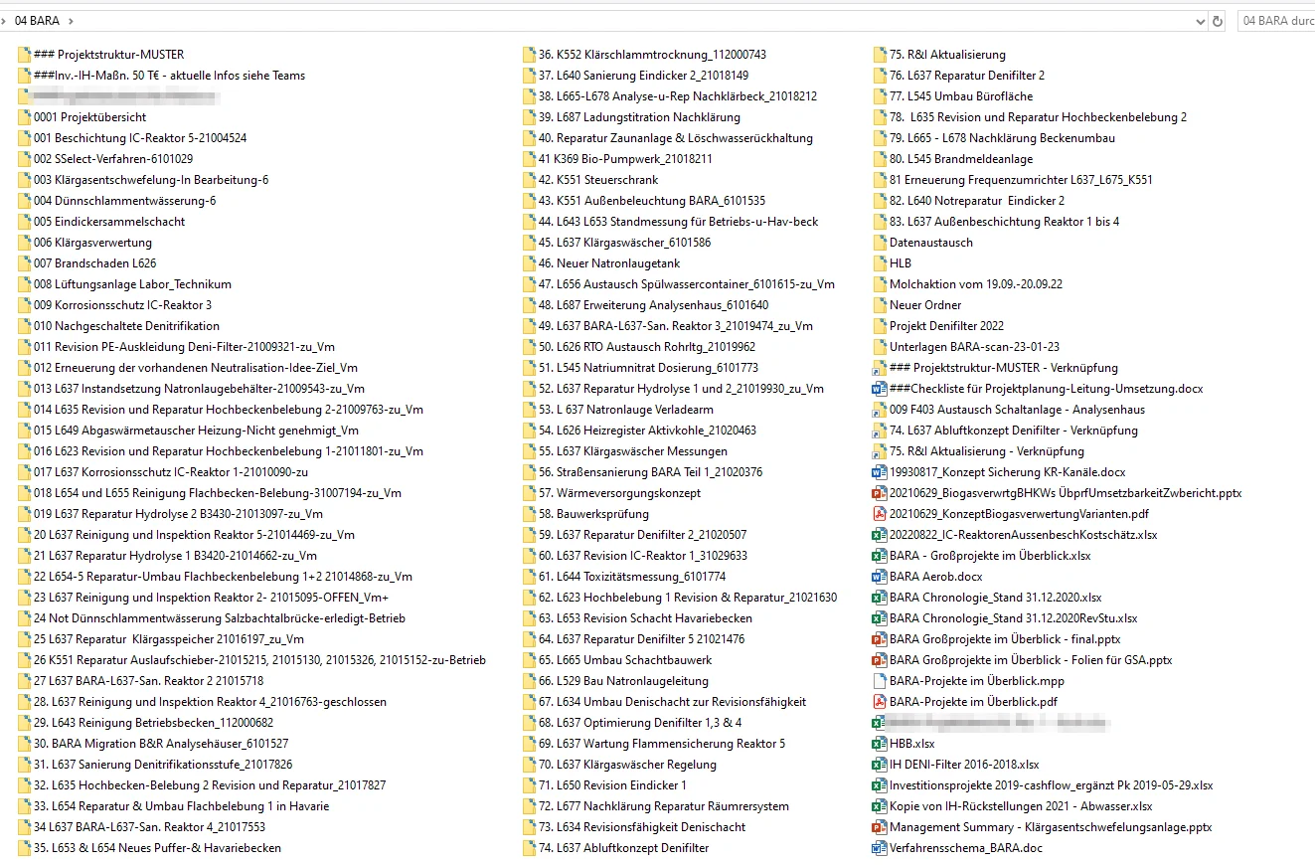Click the refresh button in address bar
Image resolution: width=1315 pixels, height=865 pixels.
pyautogui.click(x=1218, y=21)
